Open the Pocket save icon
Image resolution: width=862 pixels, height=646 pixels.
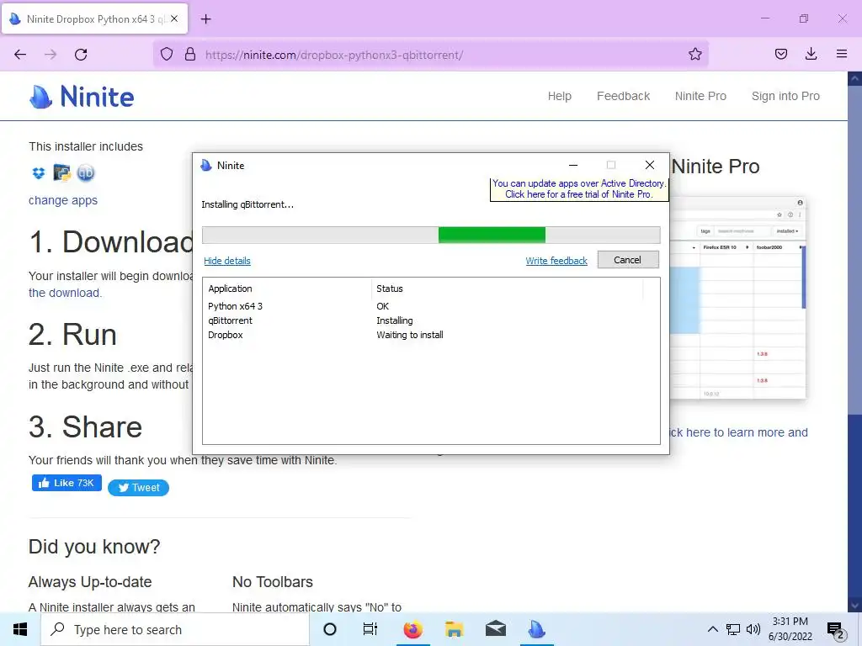tap(780, 55)
